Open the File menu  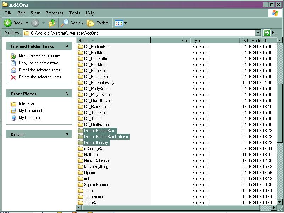click(8, 13)
